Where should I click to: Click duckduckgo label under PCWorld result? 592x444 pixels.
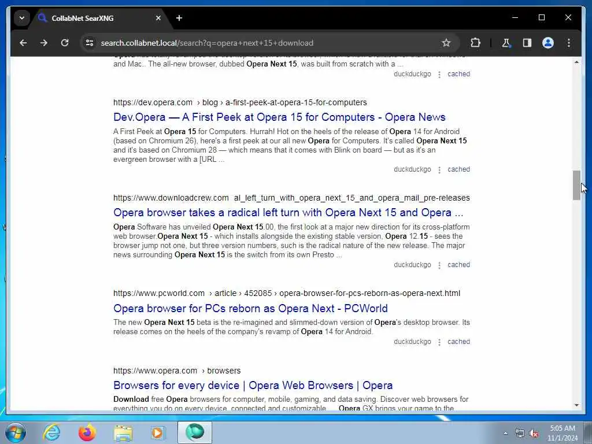pyautogui.click(x=412, y=342)
